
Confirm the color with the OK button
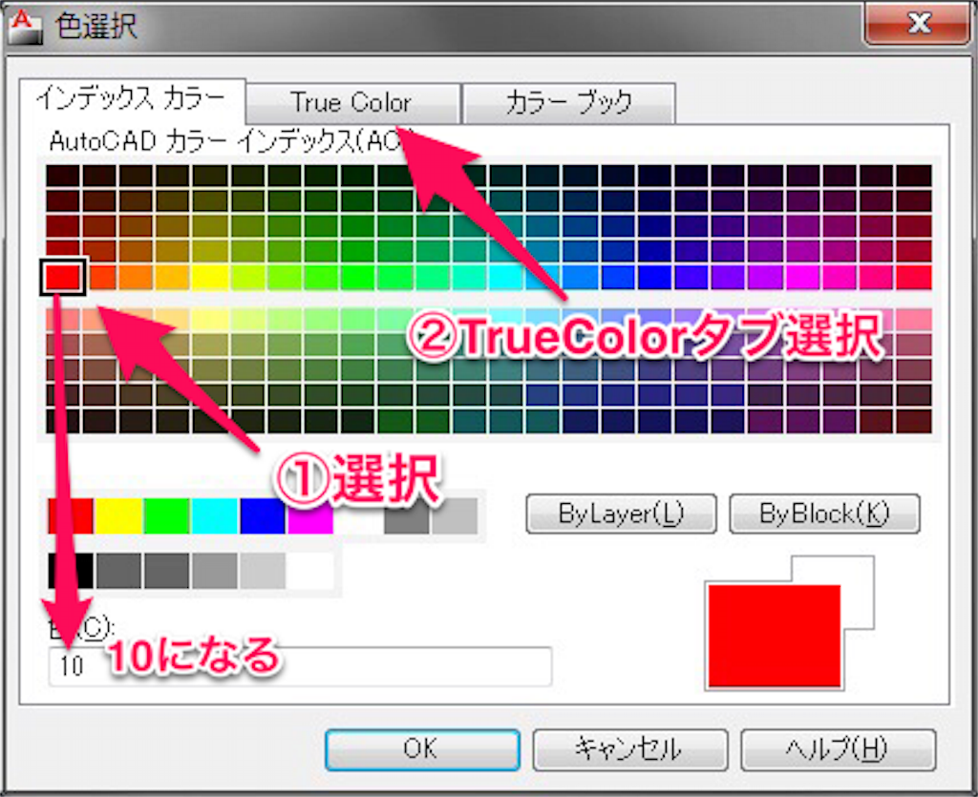click(422, 750)
